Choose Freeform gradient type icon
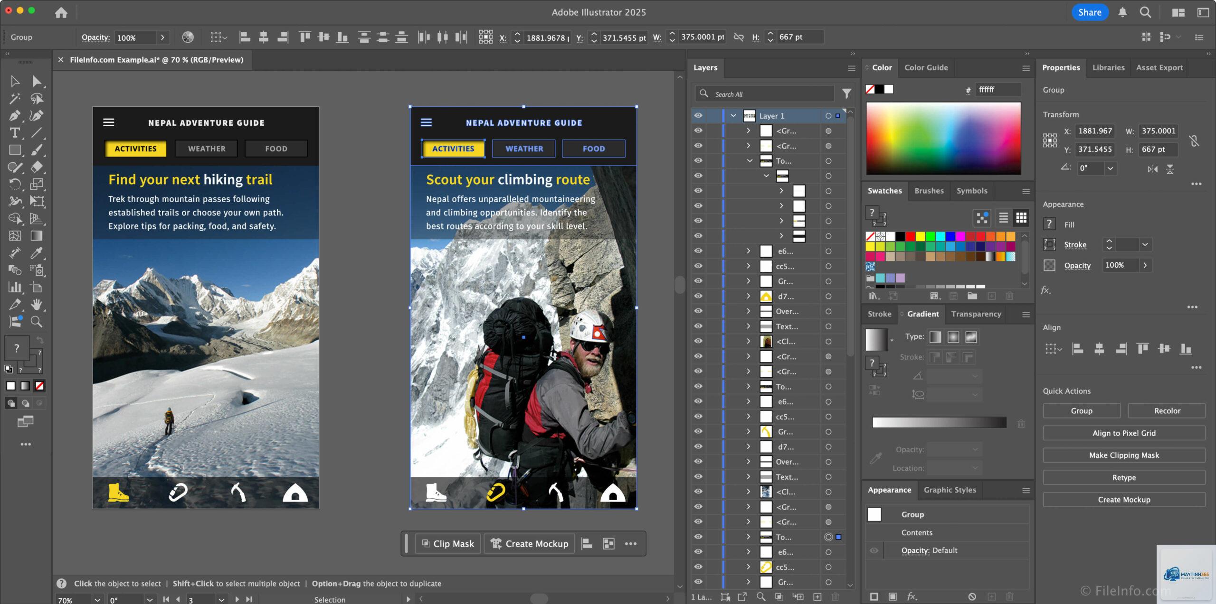The height and width of the screenshot is (604, 1216). pos(971,337)
